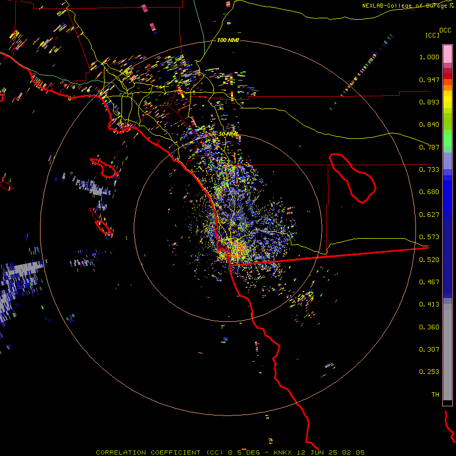Viewport: 456px width, 456px height.
Task: Pick the bright green segment of the color scale
Action: click(x=447, y=138)
